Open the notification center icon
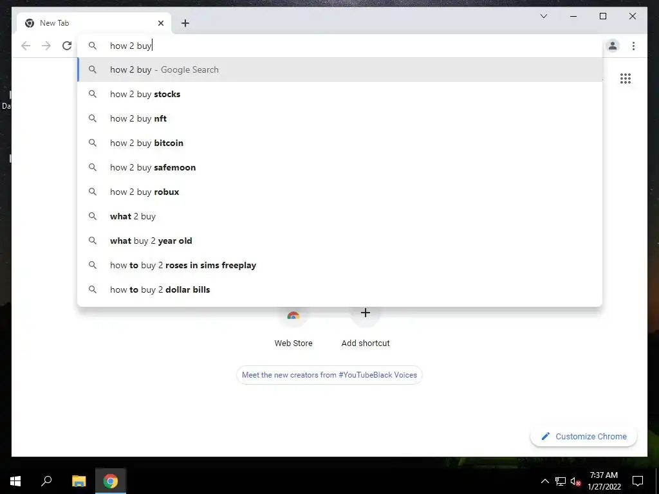659x494 pixels. 638,481
